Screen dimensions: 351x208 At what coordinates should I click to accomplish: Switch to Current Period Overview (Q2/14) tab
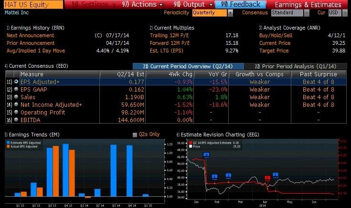pyautogui.click(x=188, y=66)
